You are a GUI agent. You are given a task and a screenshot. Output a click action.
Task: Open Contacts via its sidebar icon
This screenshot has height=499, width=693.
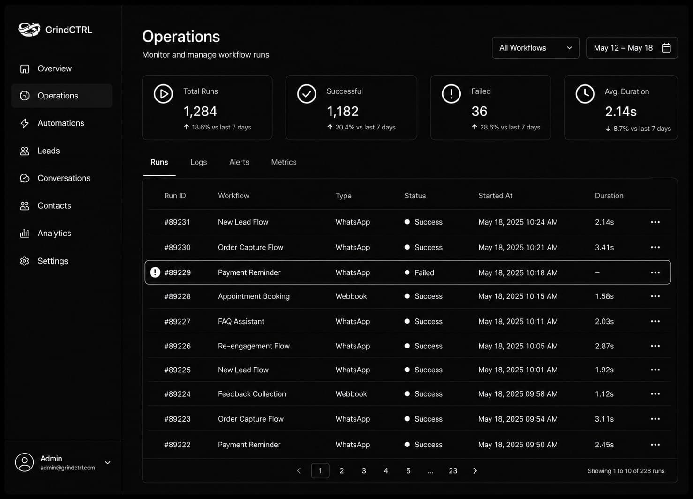[x=24, y=206]
